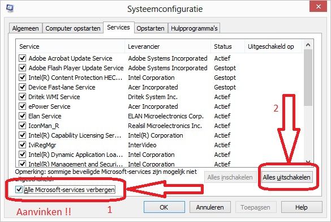This screenshot has height=222, width=331.
Task: Open the Hulpprogramma's tab
Action: click(x=194, y=28)
